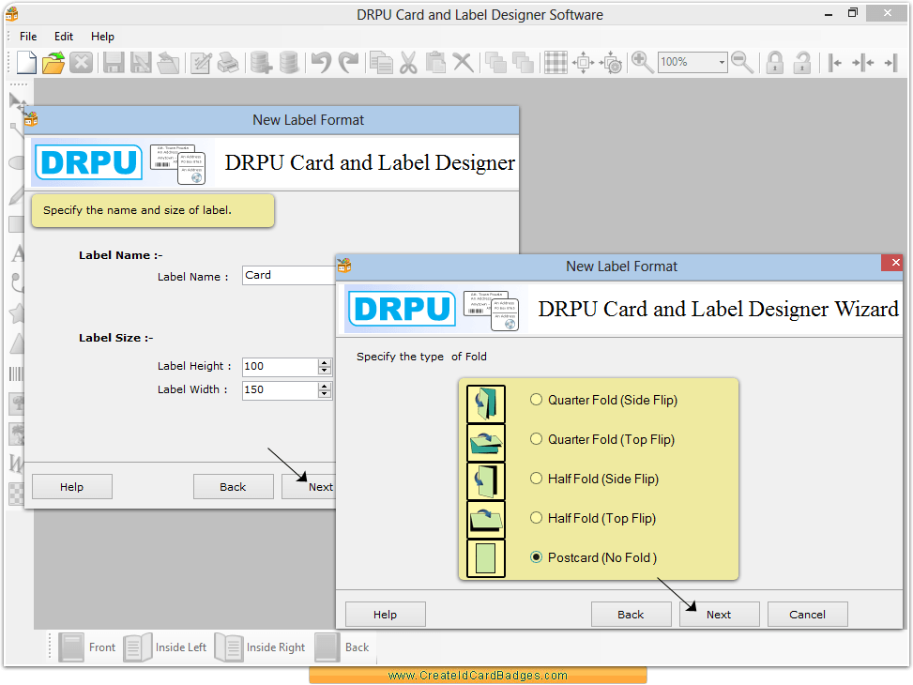
Task: Switch to the Inside Right page tab
Action: coord(260,647)
